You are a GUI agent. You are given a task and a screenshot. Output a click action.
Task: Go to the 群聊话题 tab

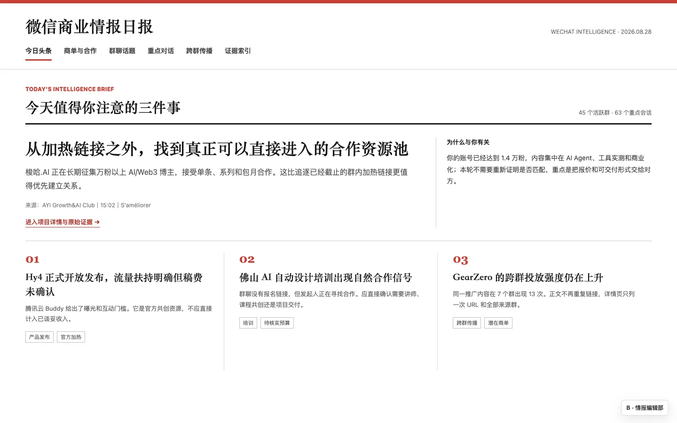coord(122,51)
